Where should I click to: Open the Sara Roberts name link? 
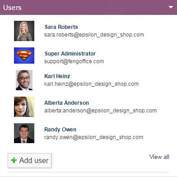[61, 27]
